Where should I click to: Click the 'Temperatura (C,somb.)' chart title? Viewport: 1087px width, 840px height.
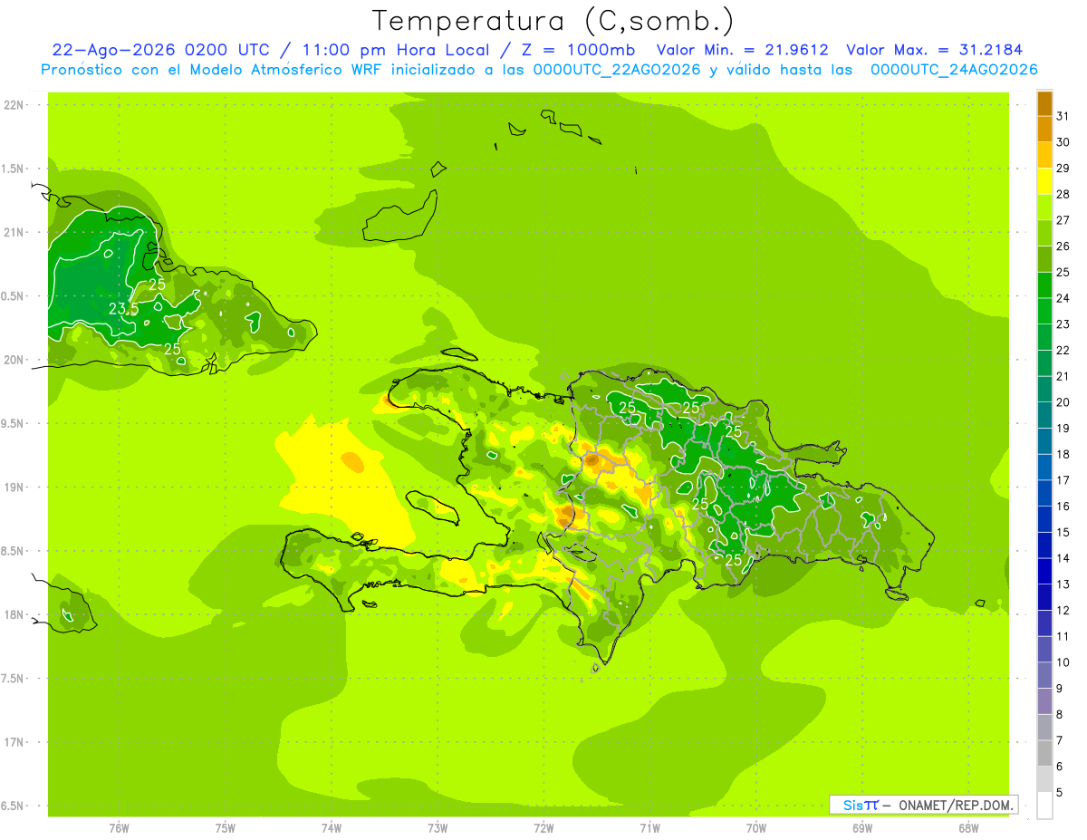pos(553,21)
